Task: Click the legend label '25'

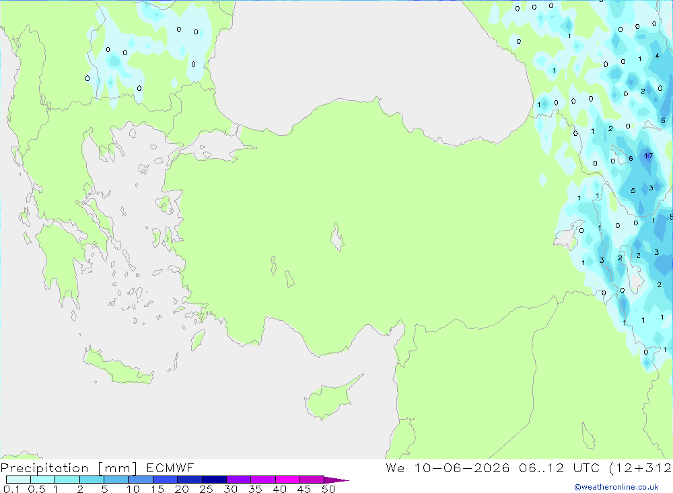Action: coord(207,489)
